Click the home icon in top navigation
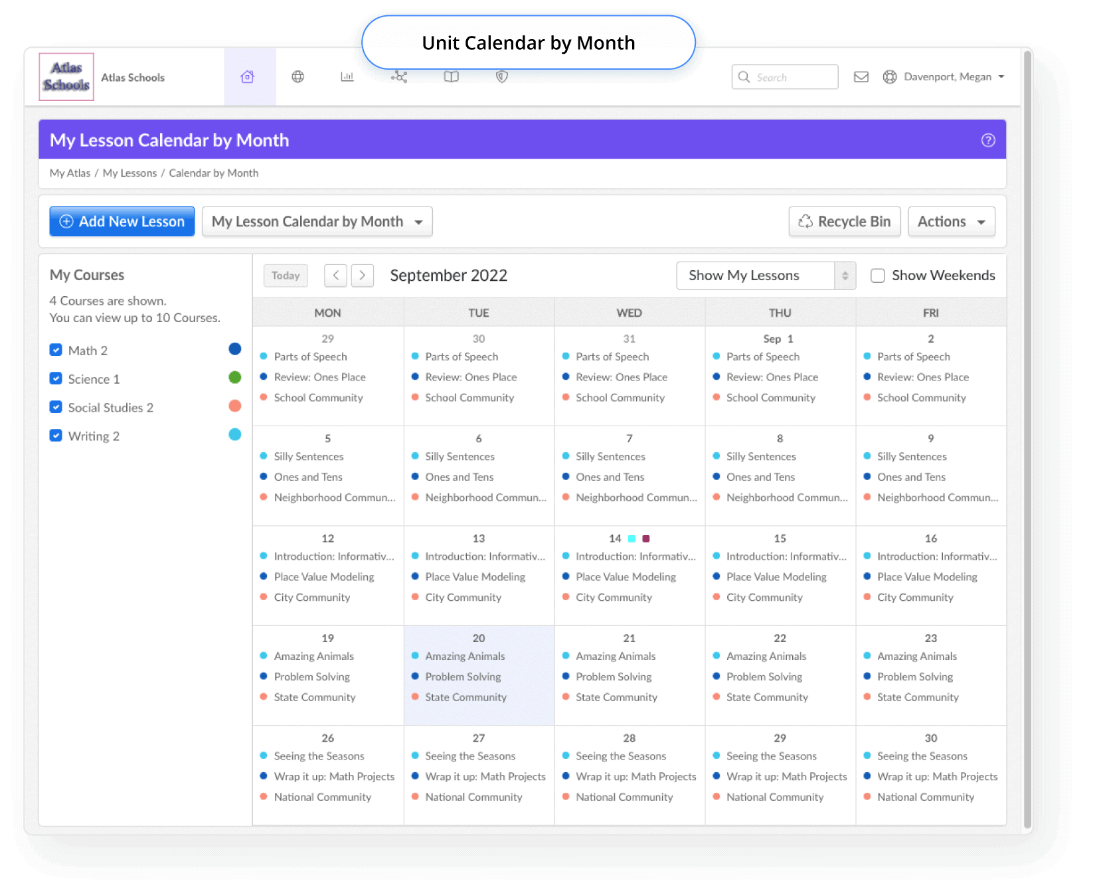This screenshot has height=895, width=1095. coord(248,77)
